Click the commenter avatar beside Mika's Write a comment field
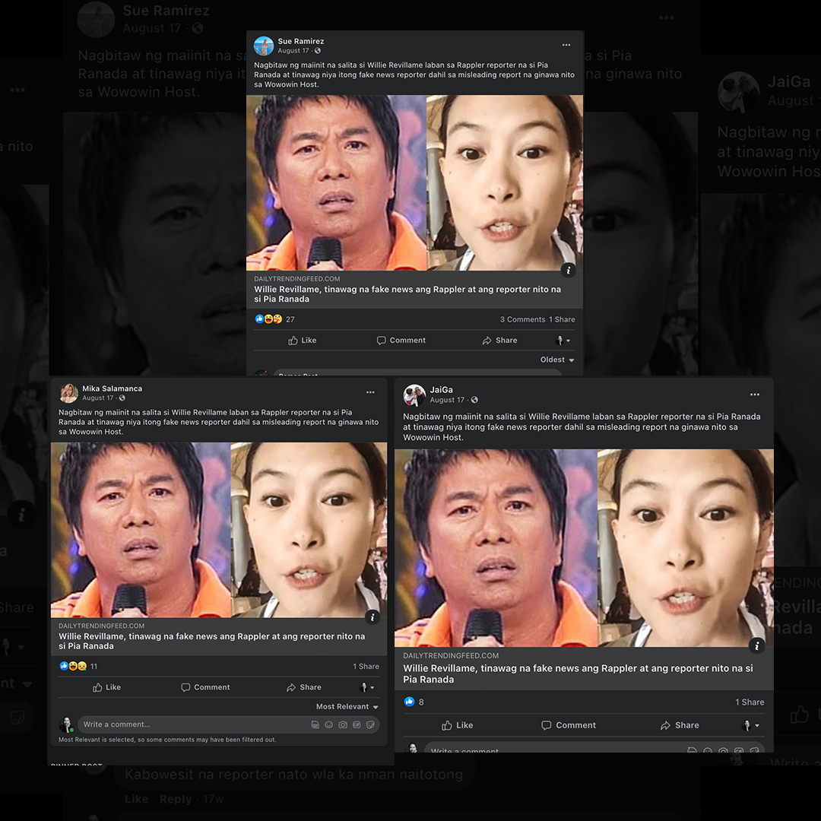The image size is (821, 821). [67, 724]
